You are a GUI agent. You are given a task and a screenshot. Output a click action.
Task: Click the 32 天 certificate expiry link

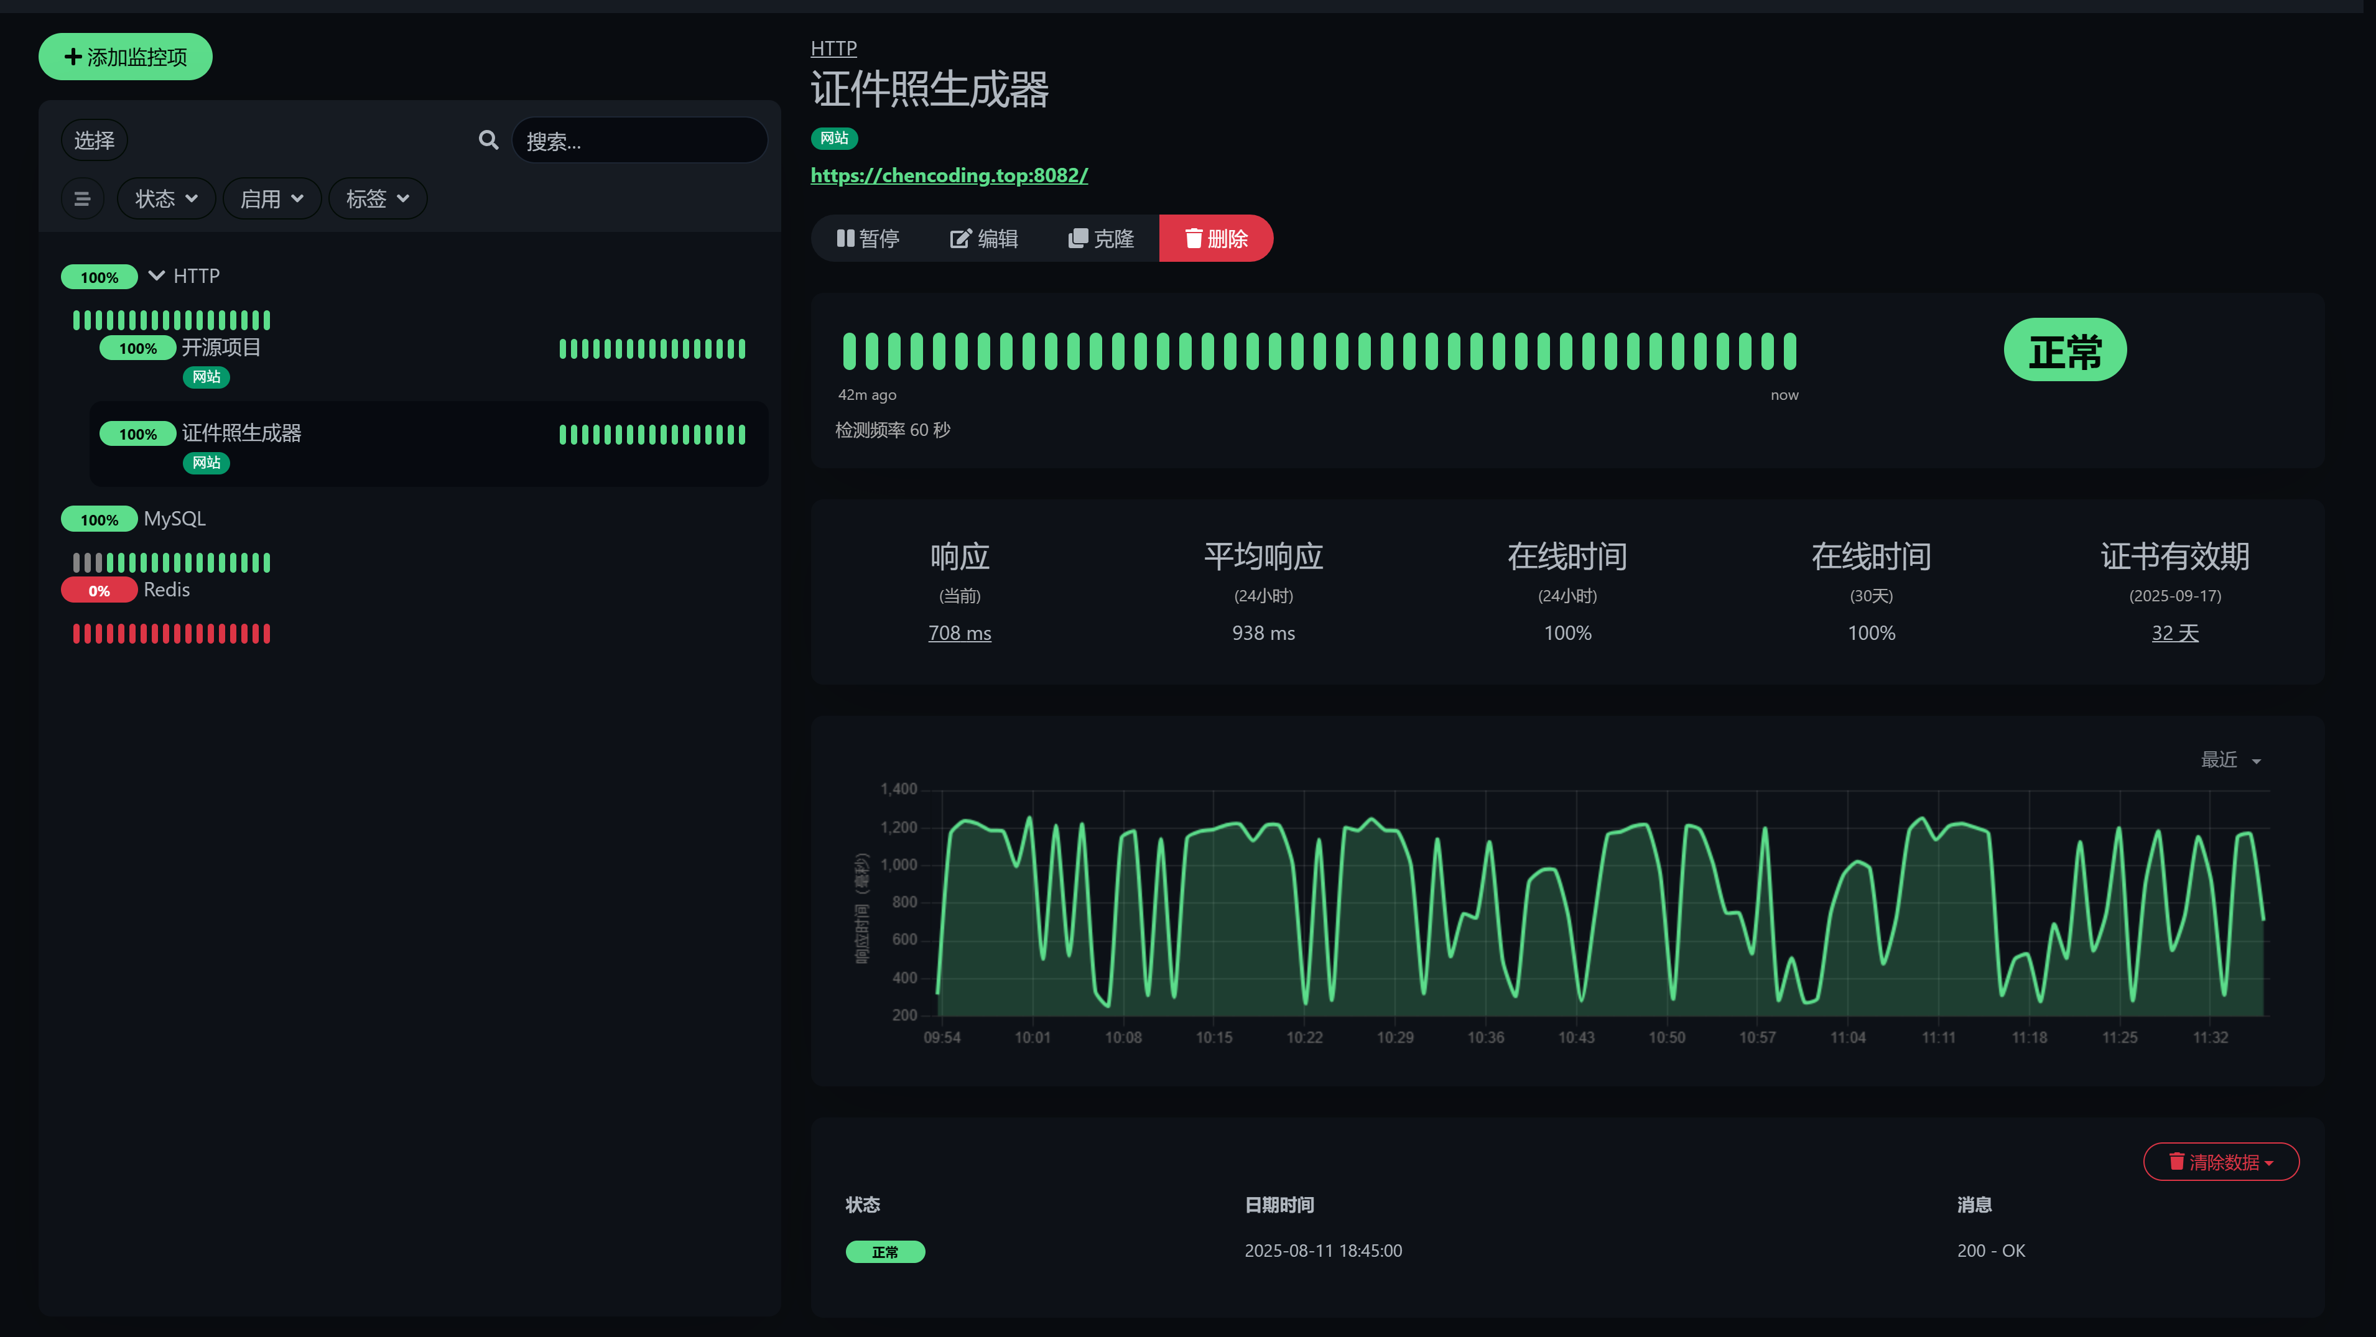pos(2174,634)
